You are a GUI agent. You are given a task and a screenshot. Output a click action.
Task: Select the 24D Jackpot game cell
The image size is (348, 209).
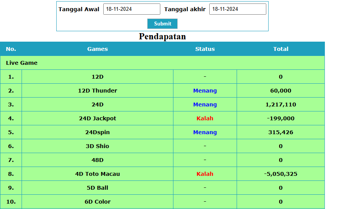[x=98, y=118]
